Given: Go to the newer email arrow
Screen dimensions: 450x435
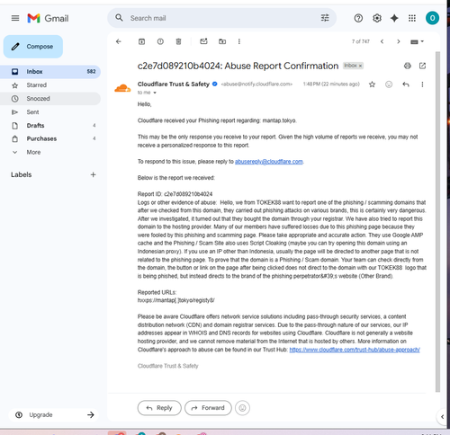Looking at the screenshot, I should 382,41.
